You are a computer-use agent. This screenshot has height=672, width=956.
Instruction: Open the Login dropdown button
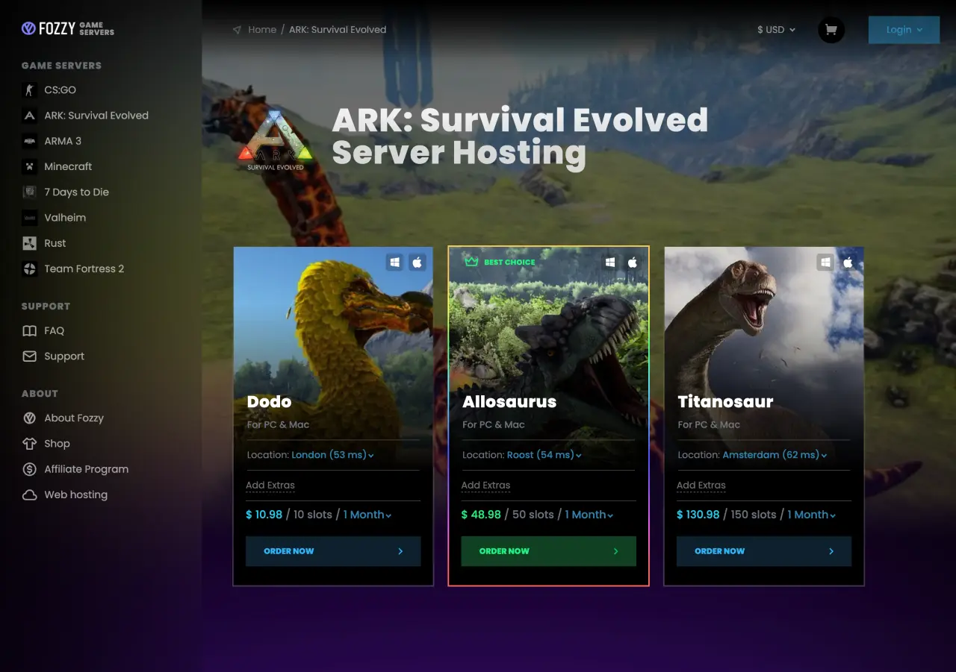click(x=904, y=30)
